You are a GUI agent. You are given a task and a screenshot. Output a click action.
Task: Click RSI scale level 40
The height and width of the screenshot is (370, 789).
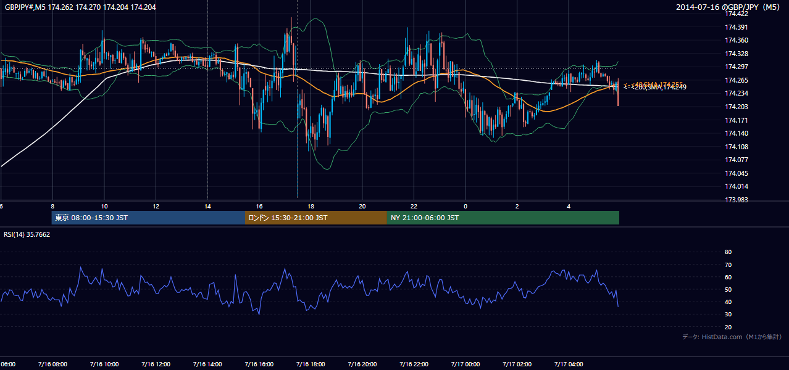point(728,302)
